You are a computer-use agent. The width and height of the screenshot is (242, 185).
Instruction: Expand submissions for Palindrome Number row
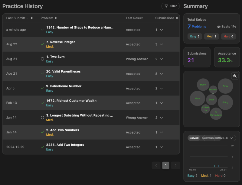(162, 88)
